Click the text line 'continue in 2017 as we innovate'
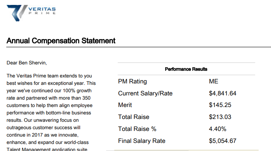 pyautogui.click(x=42, y=135)
